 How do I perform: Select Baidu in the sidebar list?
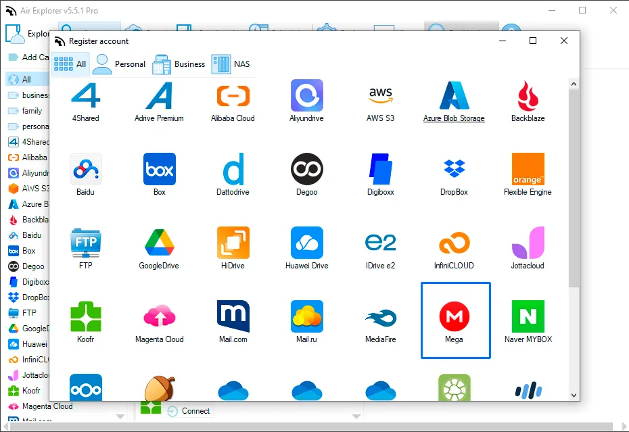pos(25,235)
